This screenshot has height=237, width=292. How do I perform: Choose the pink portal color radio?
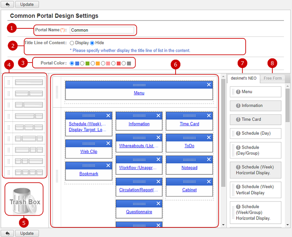pyautogui.click(x=103, y=63)
